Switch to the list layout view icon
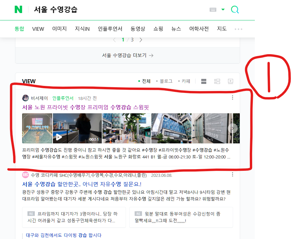 [x=217, y=81]
